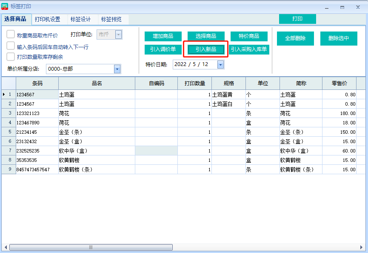Check the 打印数量取库存剩余 option
The image size is (368, 253).
tap(11, 57)
